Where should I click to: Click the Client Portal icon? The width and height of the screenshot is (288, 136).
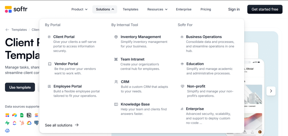pos(49,37)
